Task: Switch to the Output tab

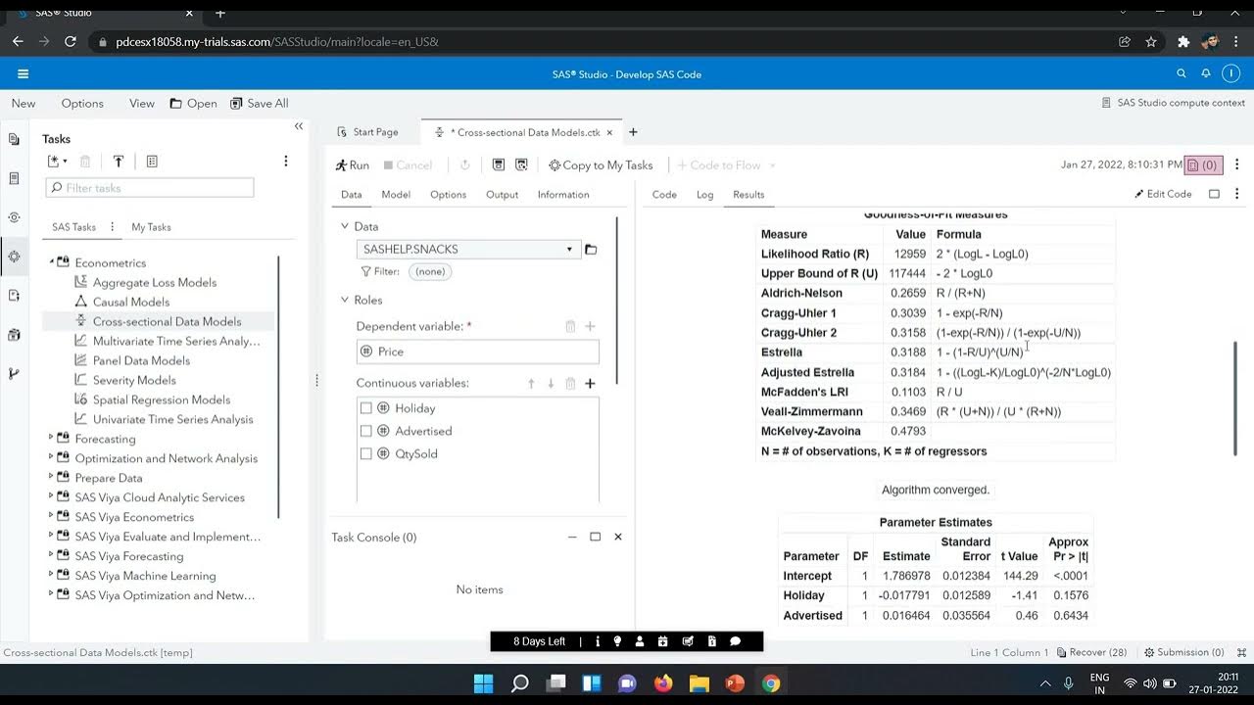Action: point(503,195)
